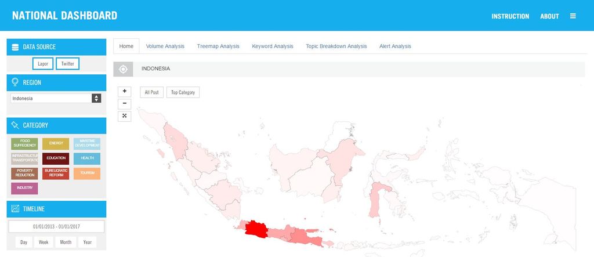Toggle the Lapor data source
Screen dimensions: 594x257
click(43, 64)
